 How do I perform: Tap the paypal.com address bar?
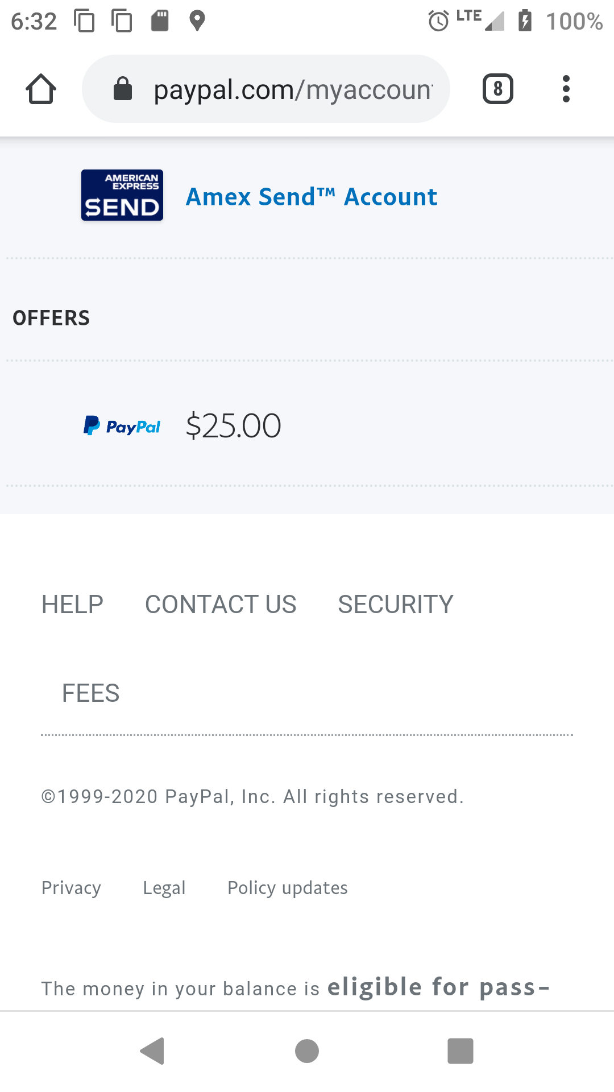coord(266,89)
